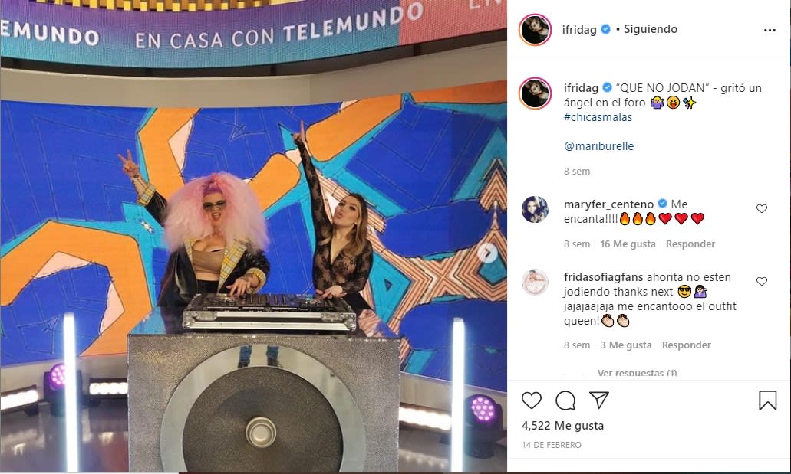Reply to maryfer_centeno with Responder
The width and height of the screenshot is (791, 474).
690,244
